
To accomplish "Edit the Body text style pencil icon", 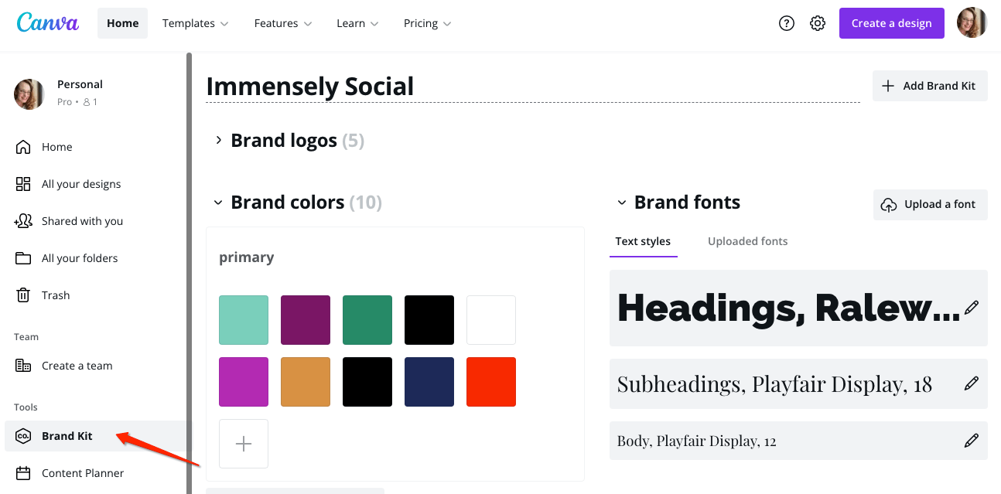I will [x=972, y=441].
